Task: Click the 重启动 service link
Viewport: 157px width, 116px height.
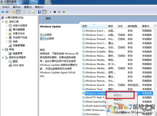Action: click(43, 38)
